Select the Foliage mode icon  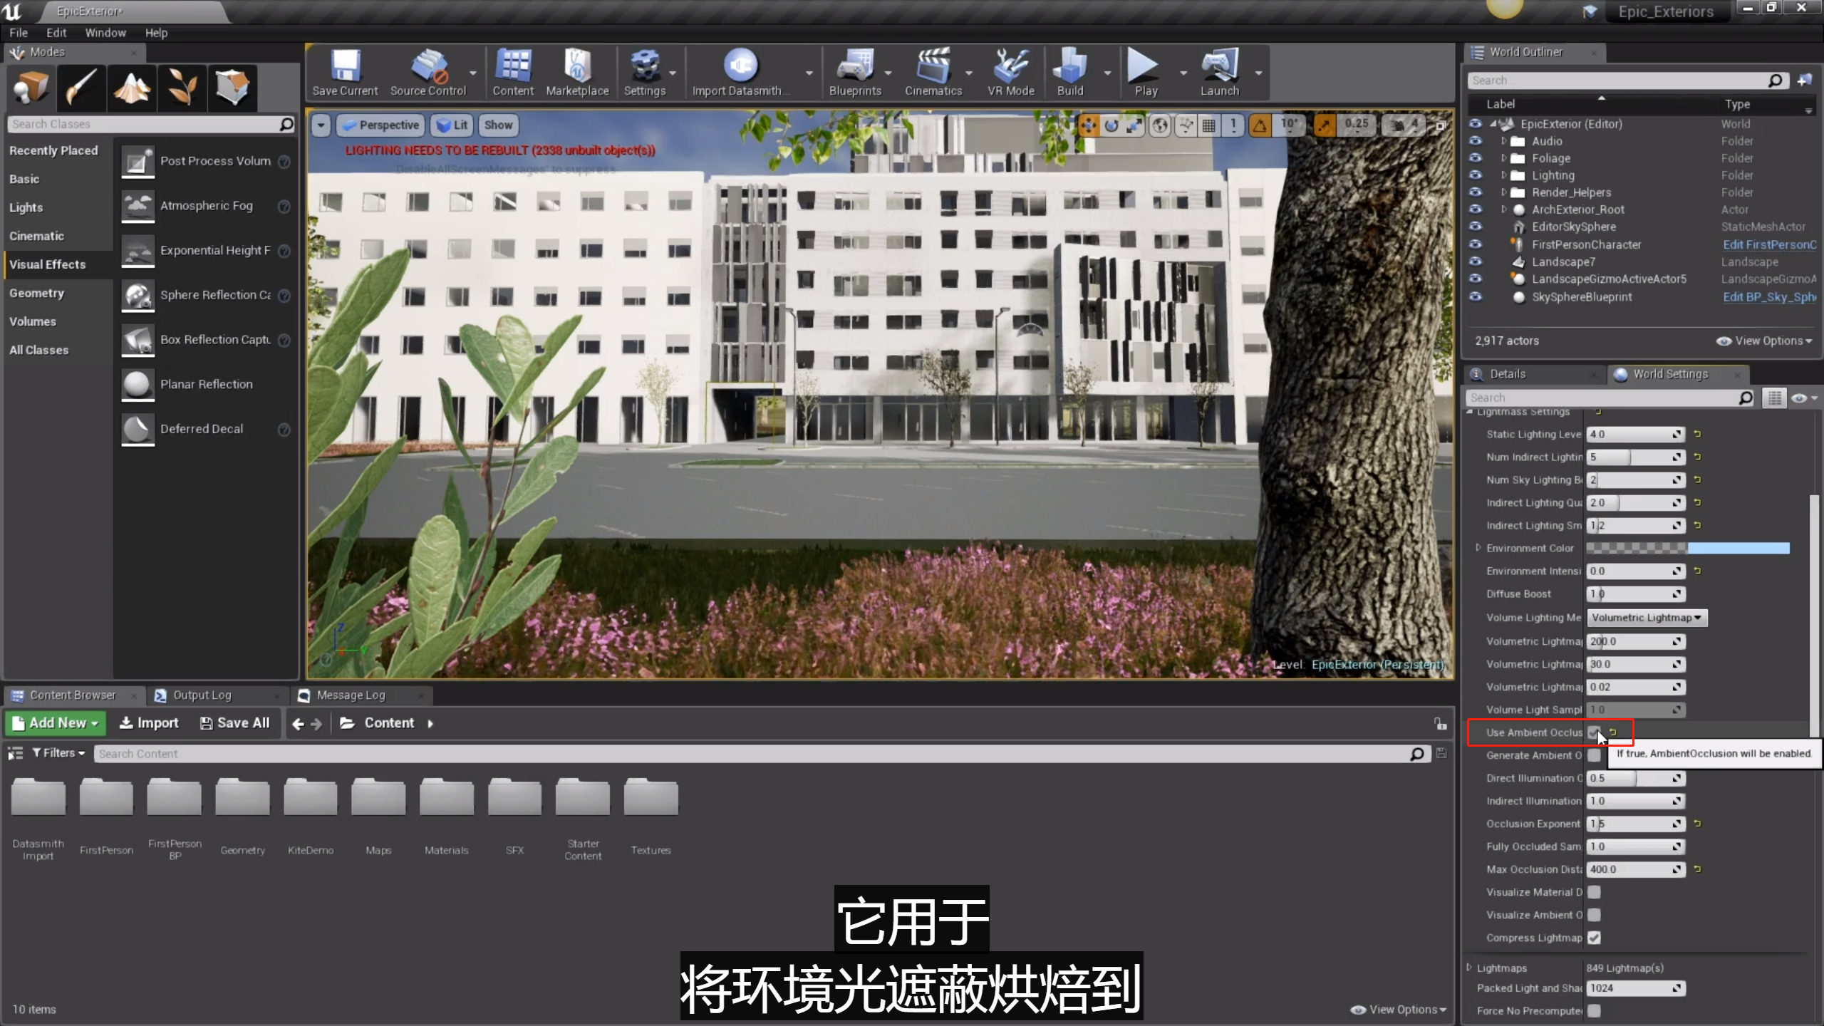point(182,88)
